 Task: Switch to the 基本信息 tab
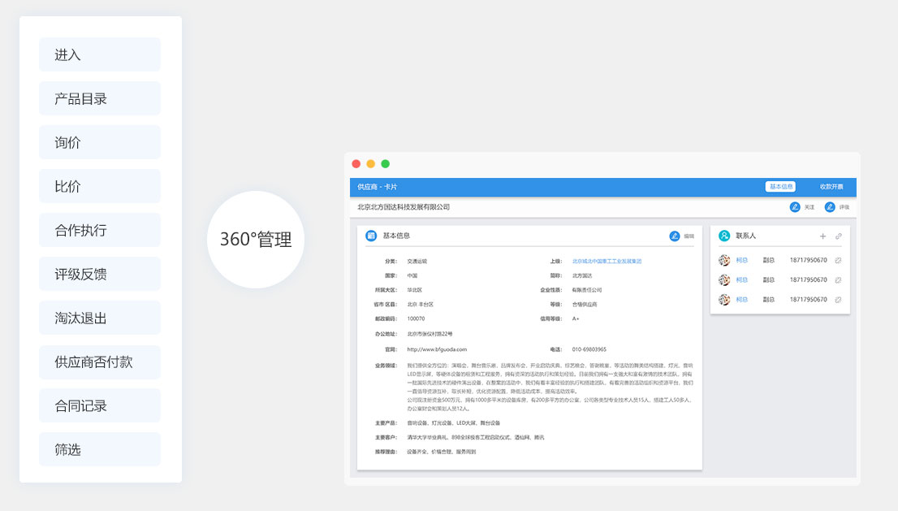tap(780, 187)
